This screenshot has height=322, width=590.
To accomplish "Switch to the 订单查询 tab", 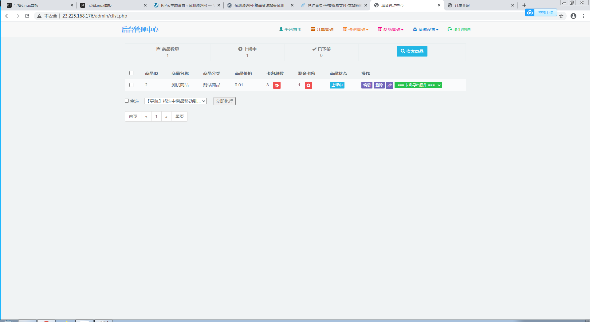I will tap(480, 5).
